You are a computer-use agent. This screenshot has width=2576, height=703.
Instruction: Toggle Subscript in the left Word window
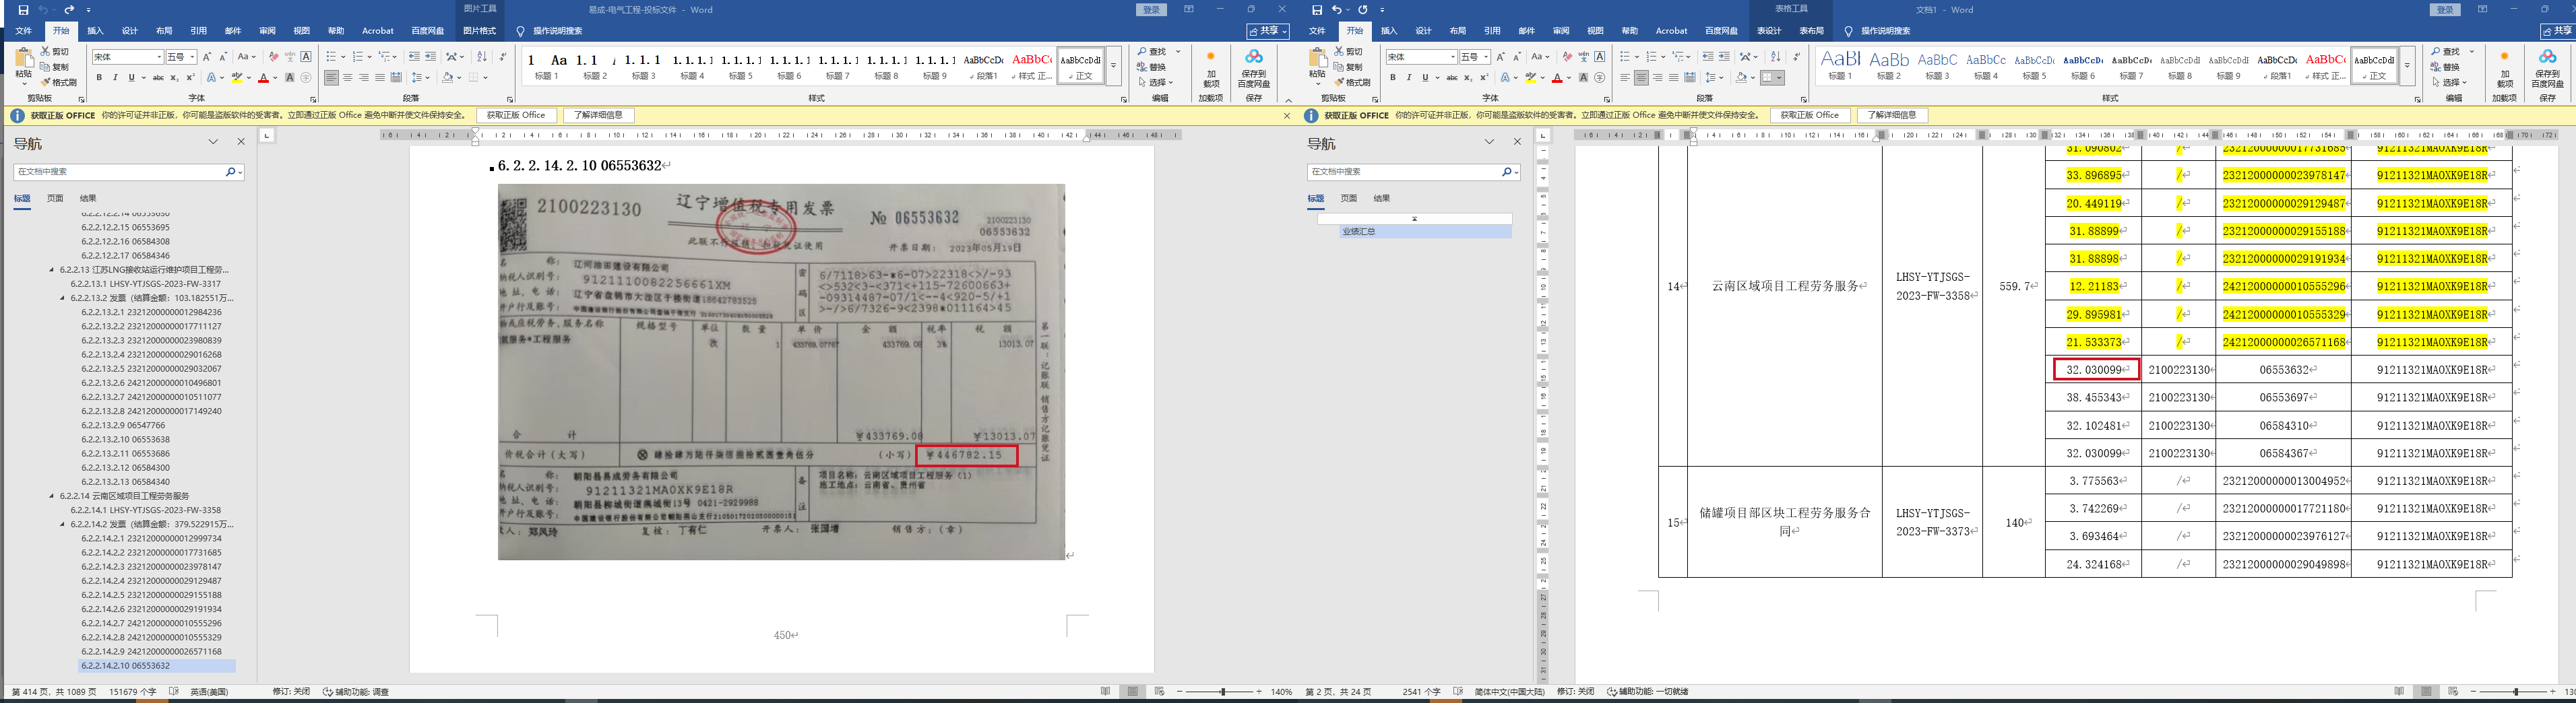(174, 78)
